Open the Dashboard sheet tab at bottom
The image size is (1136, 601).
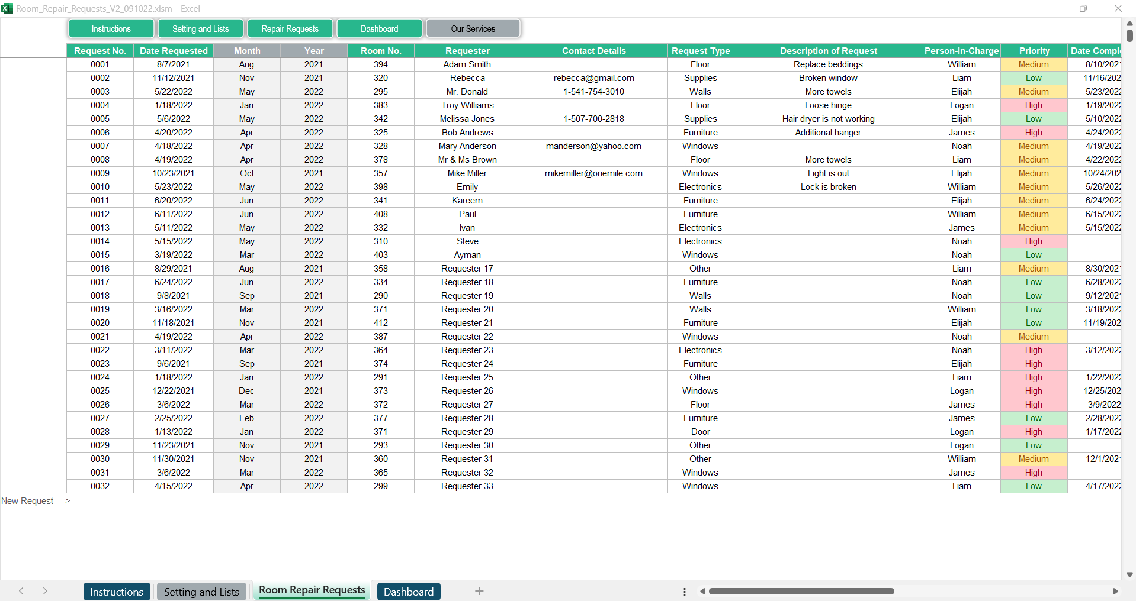pos(409,592)
